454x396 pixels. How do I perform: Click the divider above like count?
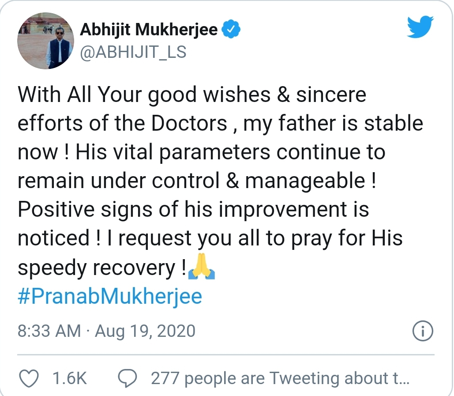(x=226, y=355)
